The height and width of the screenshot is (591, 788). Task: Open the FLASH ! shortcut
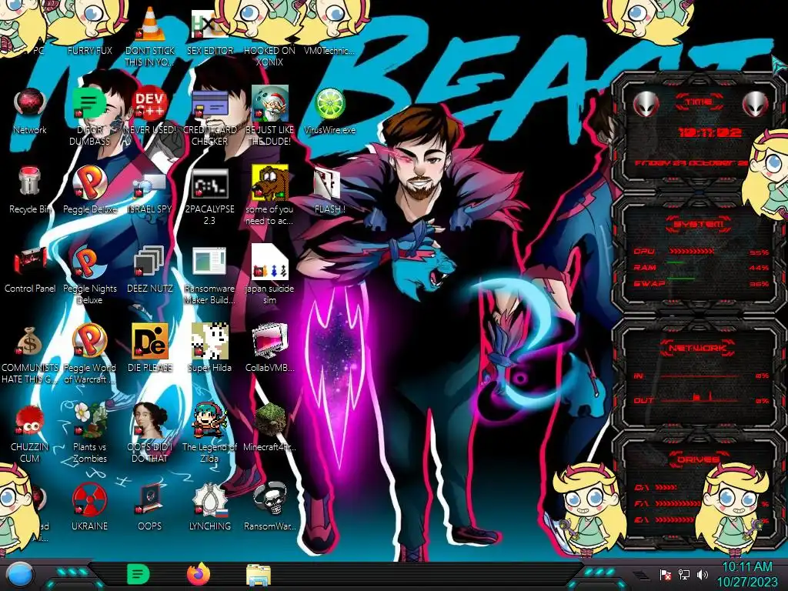(329, 191)
